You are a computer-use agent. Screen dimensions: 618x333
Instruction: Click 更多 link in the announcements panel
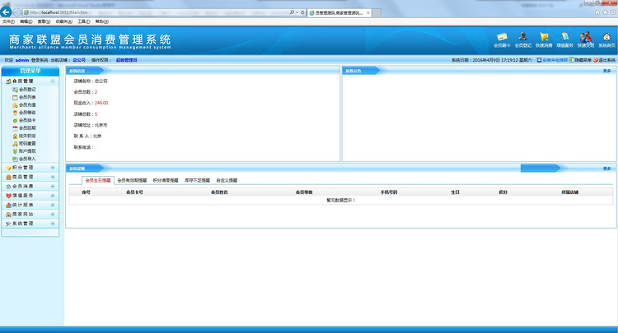pos(606,71)
